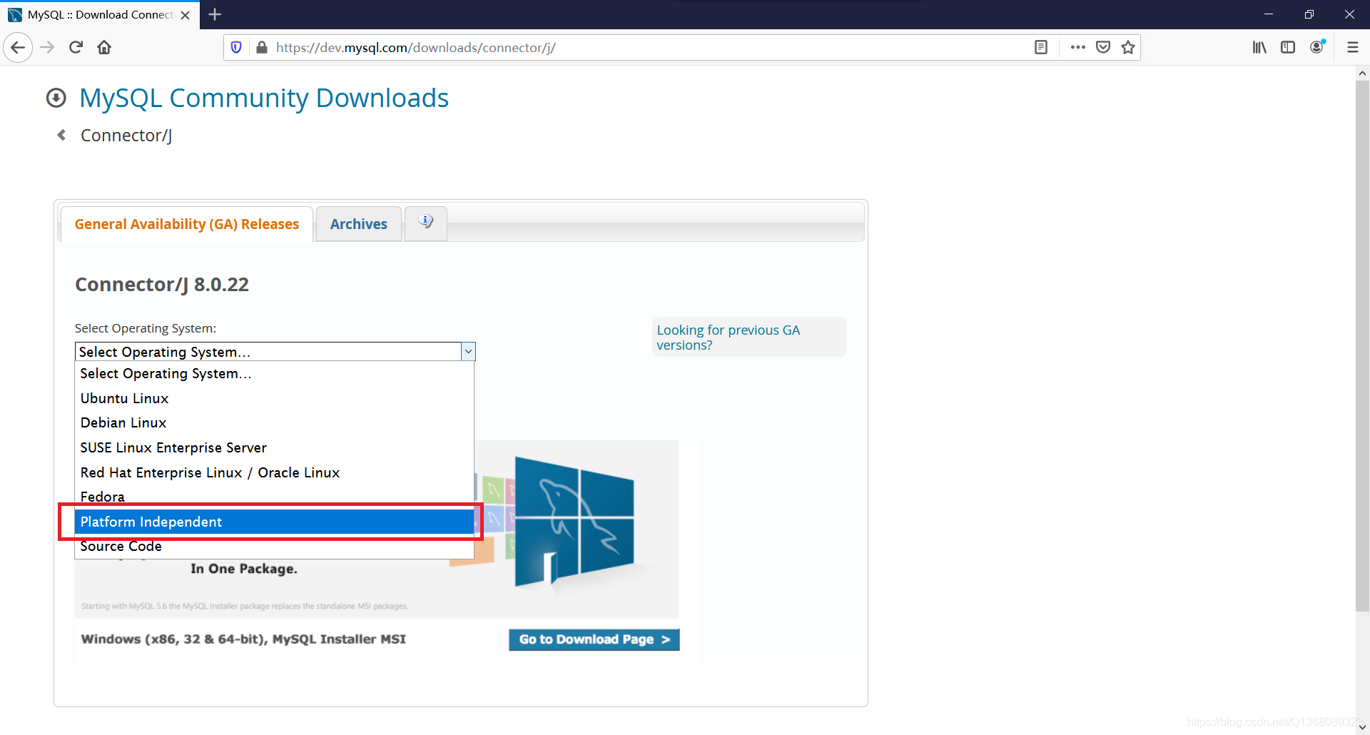Open the Firefox account icon

[1317, 48]
